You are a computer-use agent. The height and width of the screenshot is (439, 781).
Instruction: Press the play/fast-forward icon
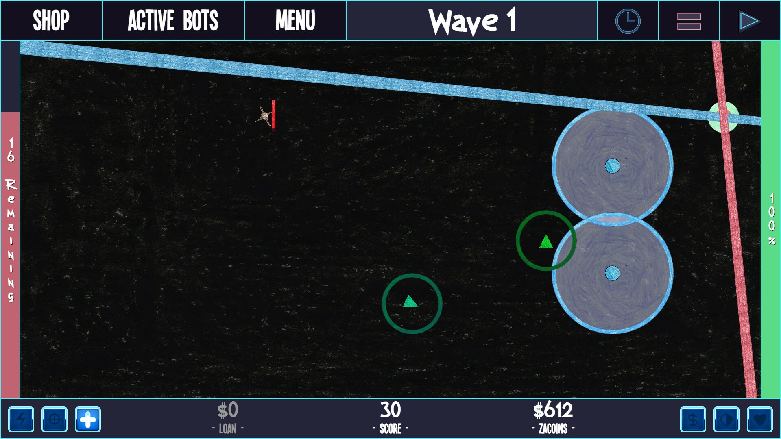coord(749,20)
